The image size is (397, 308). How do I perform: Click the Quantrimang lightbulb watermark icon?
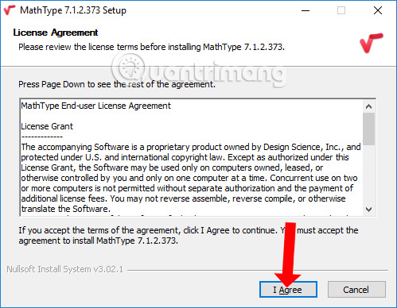(x=130, y=66)
